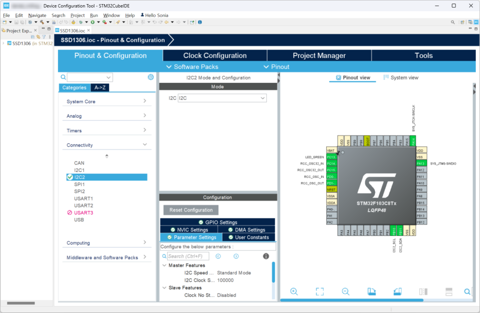This screenshot has width=480, height=313.
Task: Click the Device Configuration perspective icon
Action: 476,23
